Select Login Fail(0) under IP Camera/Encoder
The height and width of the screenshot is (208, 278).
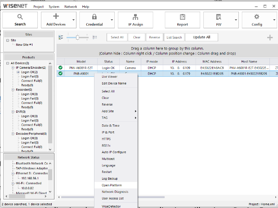(x=30, y=76)
